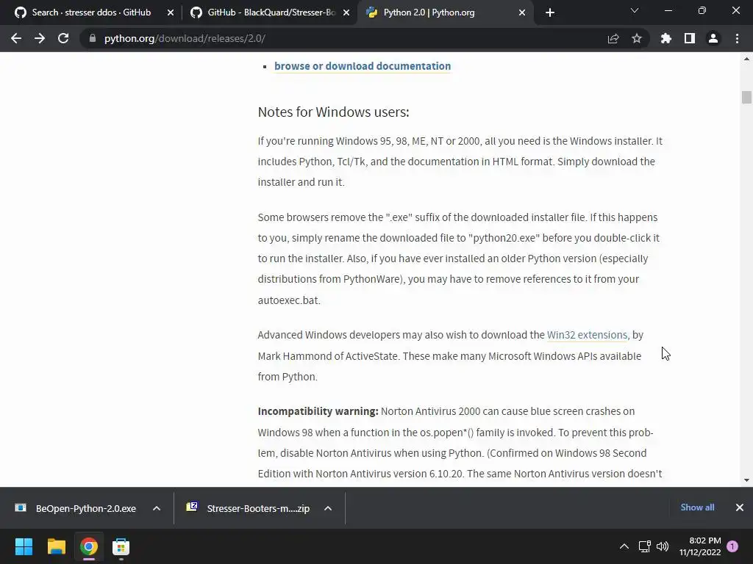
Task: Reload the Python 2.0 page
Action: tap(63, 38)
